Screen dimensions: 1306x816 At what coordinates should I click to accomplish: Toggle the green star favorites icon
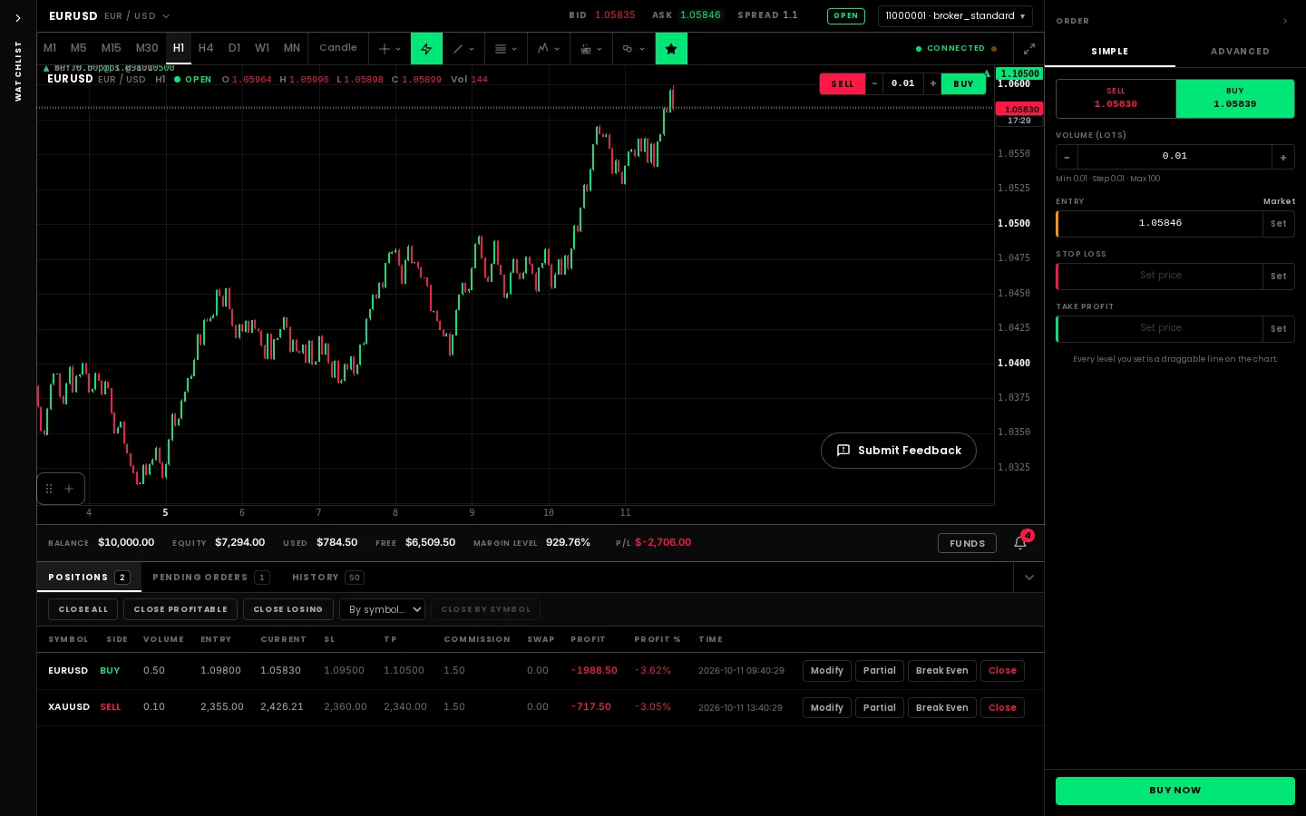pos(671,49)
